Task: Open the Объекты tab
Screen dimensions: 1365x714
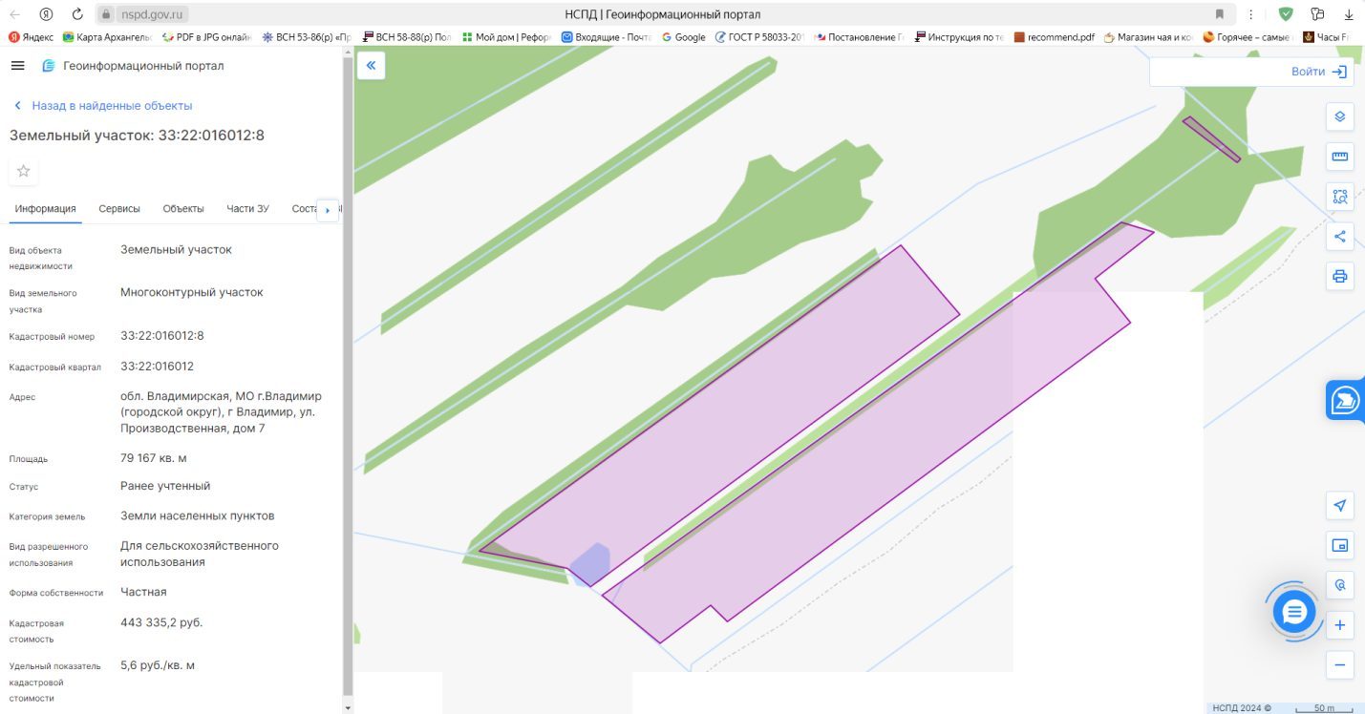Action: click(x=183, y=209)
